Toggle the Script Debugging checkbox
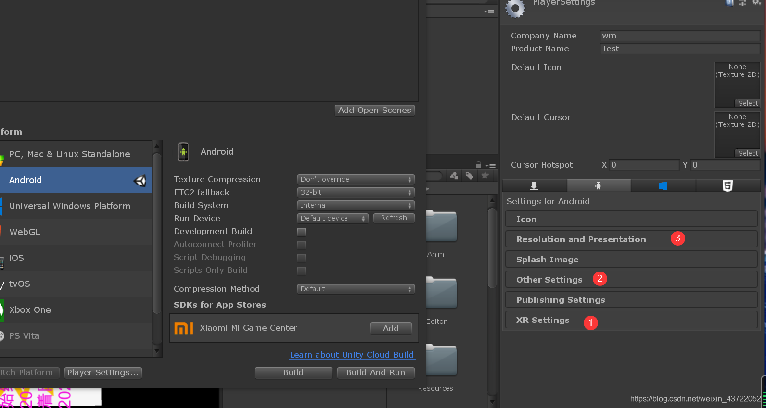 click(301, 258)
